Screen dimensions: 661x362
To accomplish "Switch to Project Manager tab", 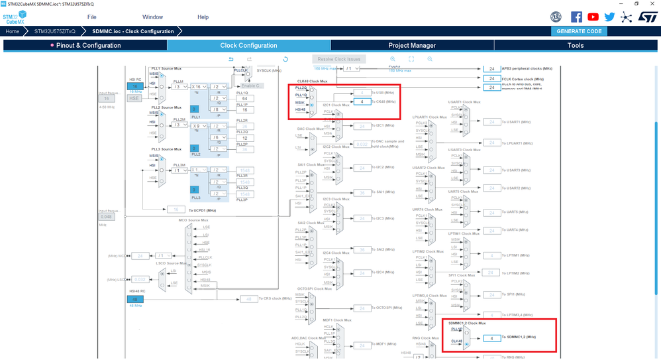I will point(412,45).
